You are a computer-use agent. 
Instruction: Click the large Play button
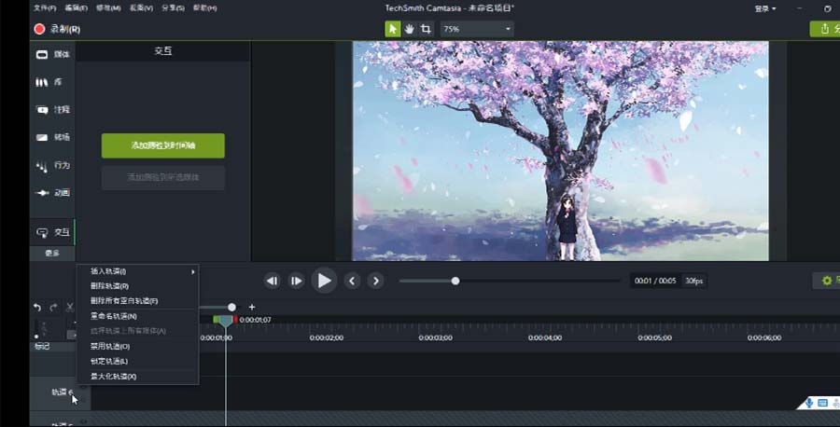tap(324, 281)
